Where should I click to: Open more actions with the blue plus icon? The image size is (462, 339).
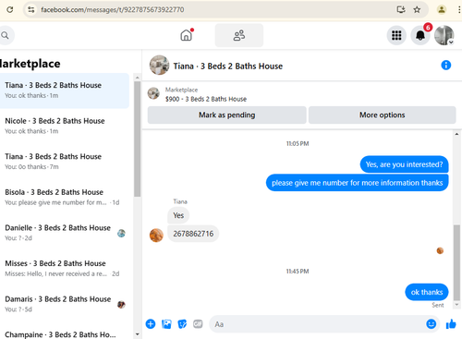151,324
